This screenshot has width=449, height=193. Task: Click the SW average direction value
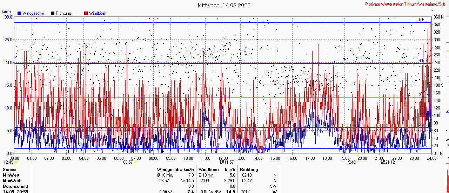pos(273,186)
